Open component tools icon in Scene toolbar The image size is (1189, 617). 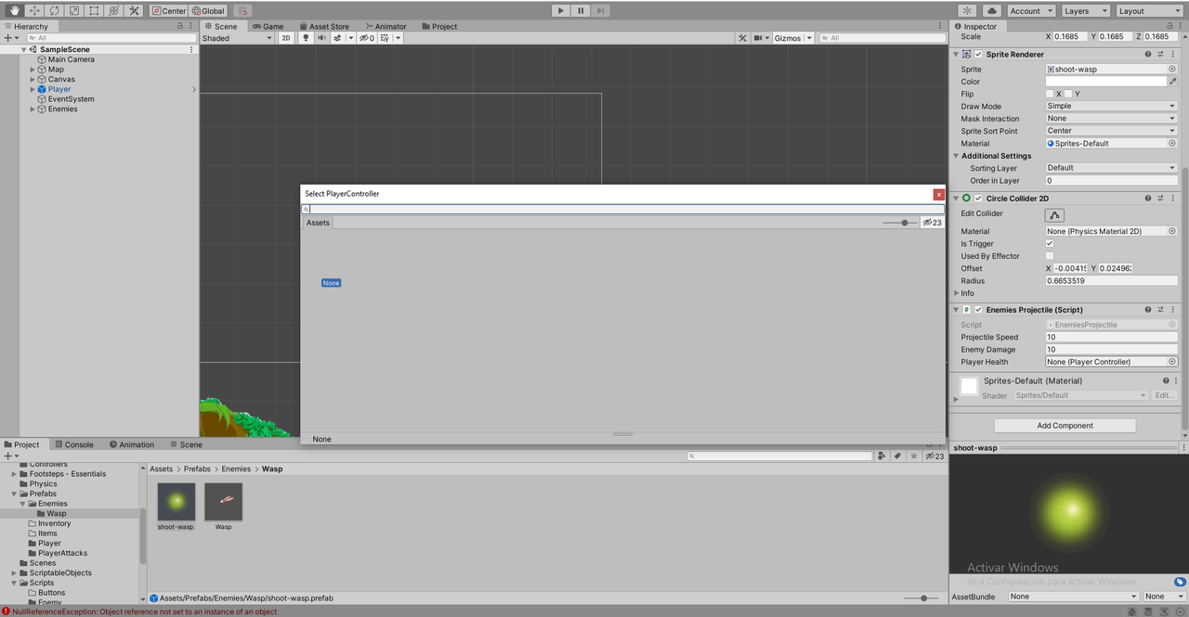coord(742,38)
